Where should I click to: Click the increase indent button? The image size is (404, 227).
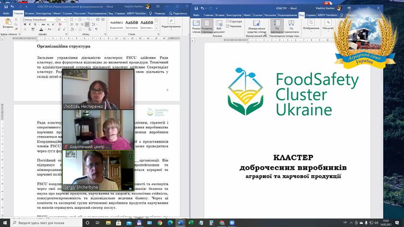[103, 20]
